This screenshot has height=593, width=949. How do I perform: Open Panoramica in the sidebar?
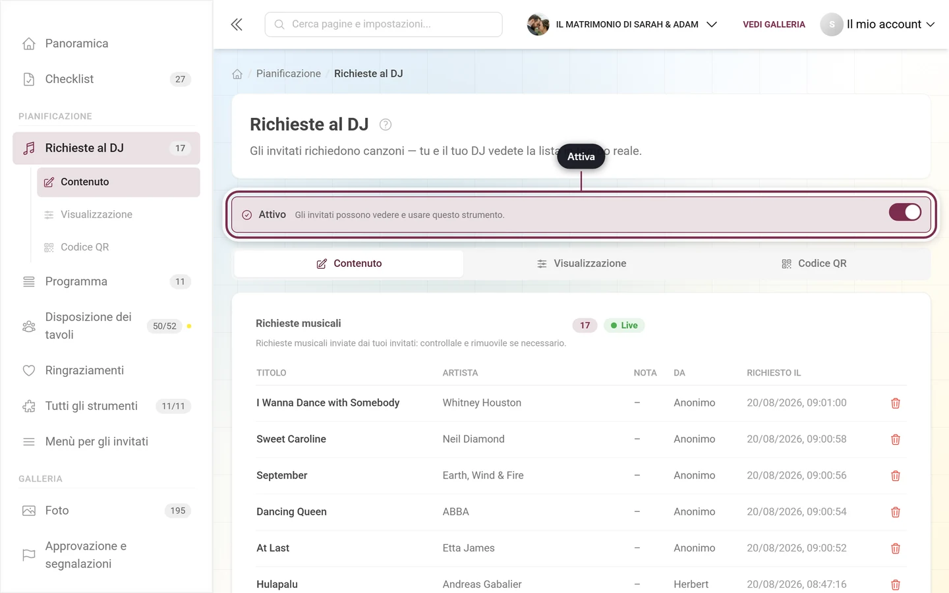pyautogui.click(x=106, y=43)
